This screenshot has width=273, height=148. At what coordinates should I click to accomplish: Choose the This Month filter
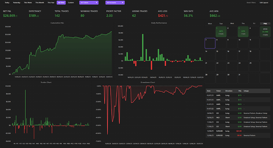[x=40, y=3]
